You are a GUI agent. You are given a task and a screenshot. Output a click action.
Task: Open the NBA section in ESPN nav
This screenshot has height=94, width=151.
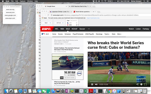click(x=62, y=29)
